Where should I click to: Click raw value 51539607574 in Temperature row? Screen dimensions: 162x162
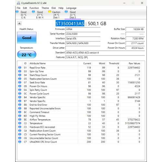[133, 123]
